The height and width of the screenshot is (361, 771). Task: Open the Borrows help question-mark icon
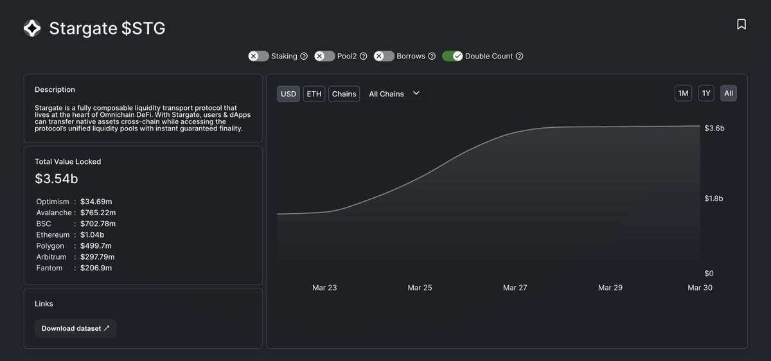(x=432, y=56)
